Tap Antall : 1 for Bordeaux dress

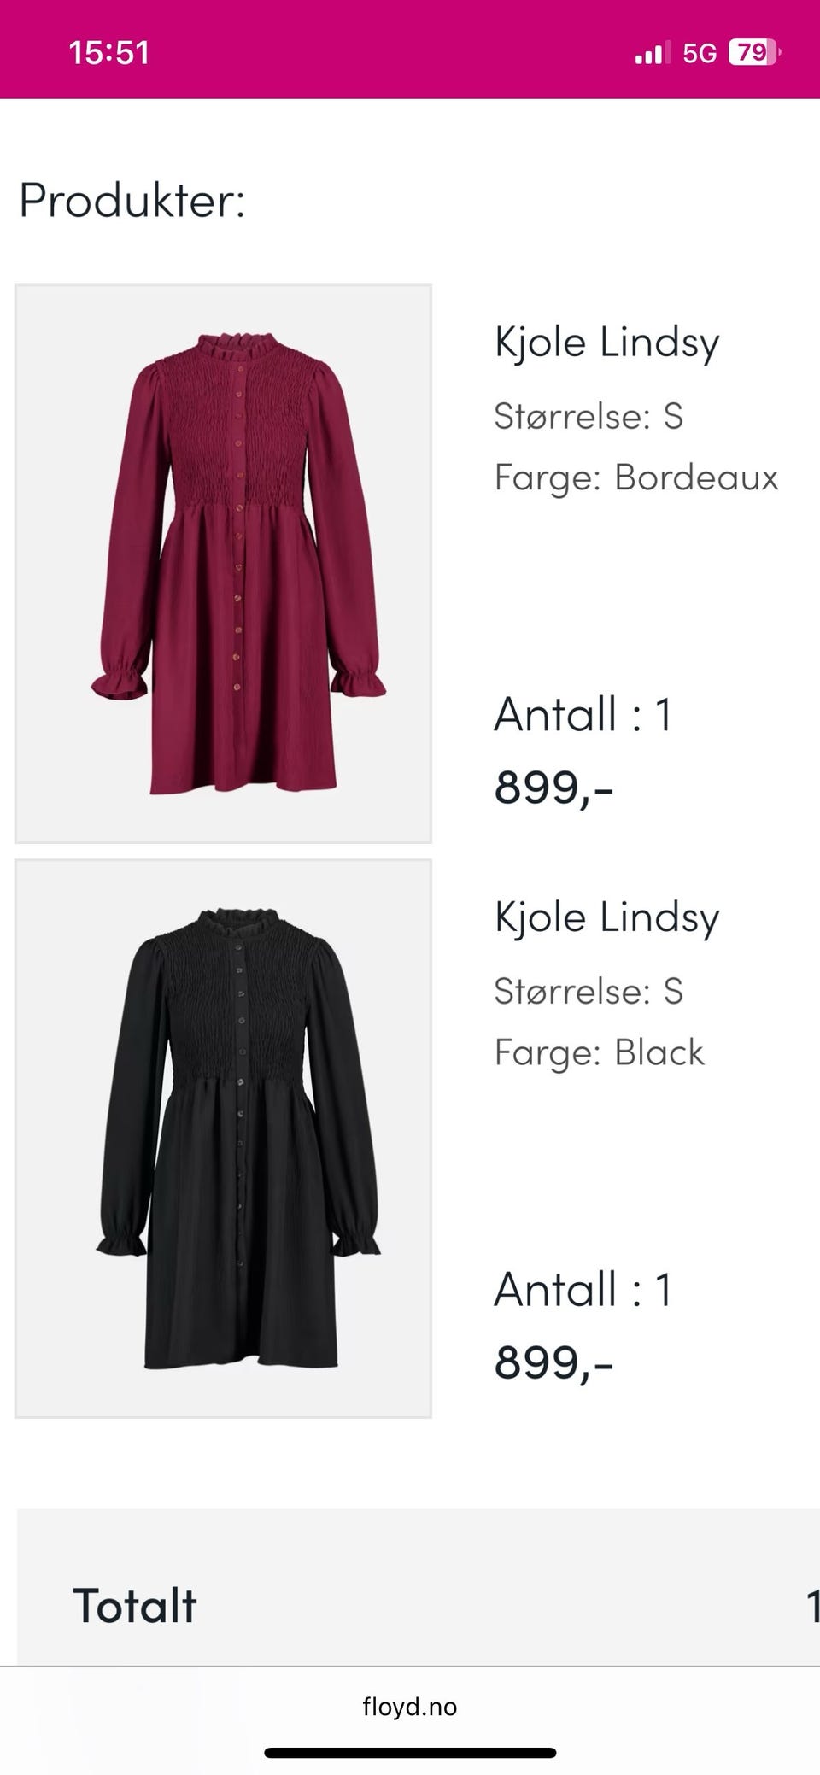tap(583, 714)
